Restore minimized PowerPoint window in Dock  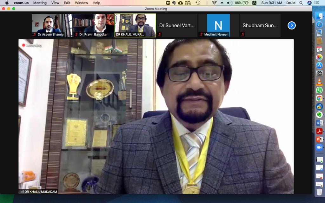[x=319, y=176]
